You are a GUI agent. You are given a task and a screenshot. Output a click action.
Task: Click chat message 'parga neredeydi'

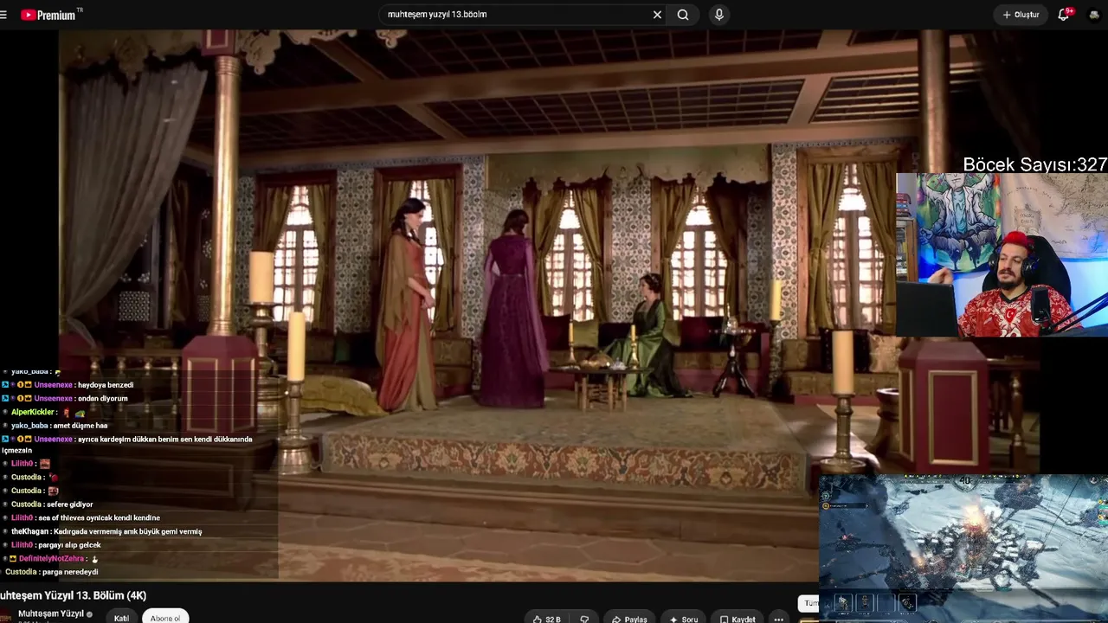coord(70,572)
